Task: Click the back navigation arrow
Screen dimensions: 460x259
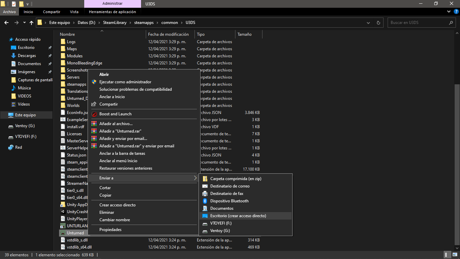Action: 6,23
